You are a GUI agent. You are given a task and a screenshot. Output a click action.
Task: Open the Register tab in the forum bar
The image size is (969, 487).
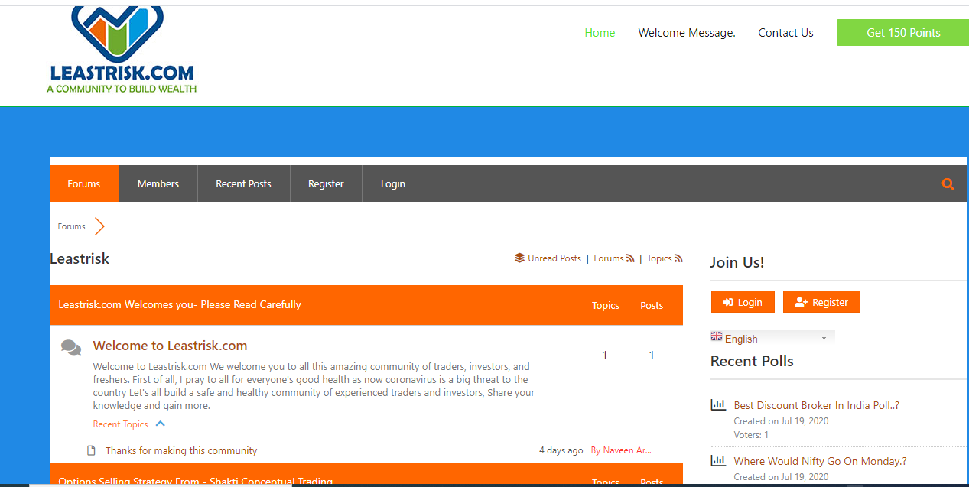326,183
